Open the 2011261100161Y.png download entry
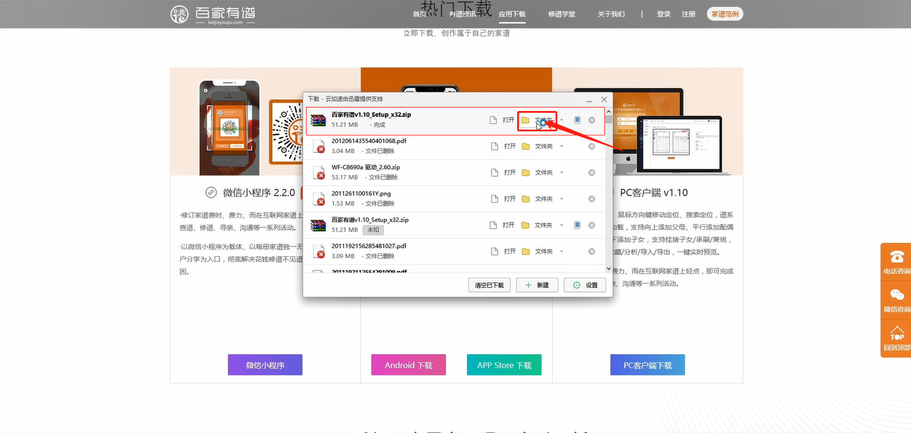This screenshot has width=911, height=433. click(503, 199)
